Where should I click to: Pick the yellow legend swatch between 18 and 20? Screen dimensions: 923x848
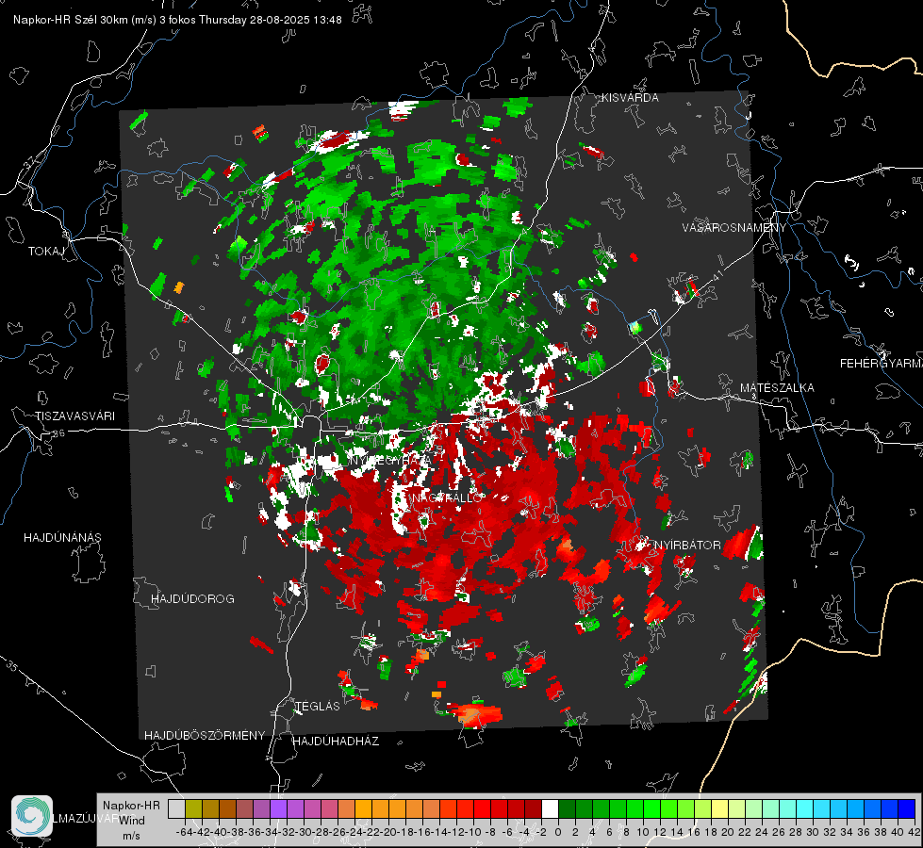click(719, 809)
